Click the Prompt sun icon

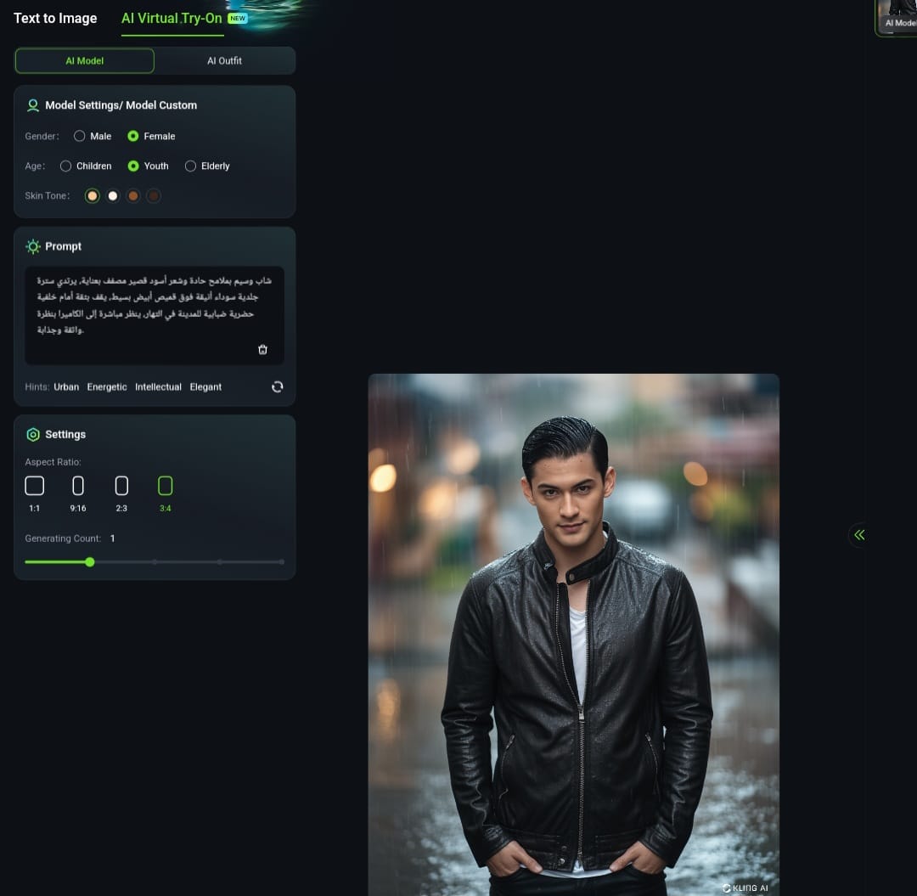click(33, 246)
